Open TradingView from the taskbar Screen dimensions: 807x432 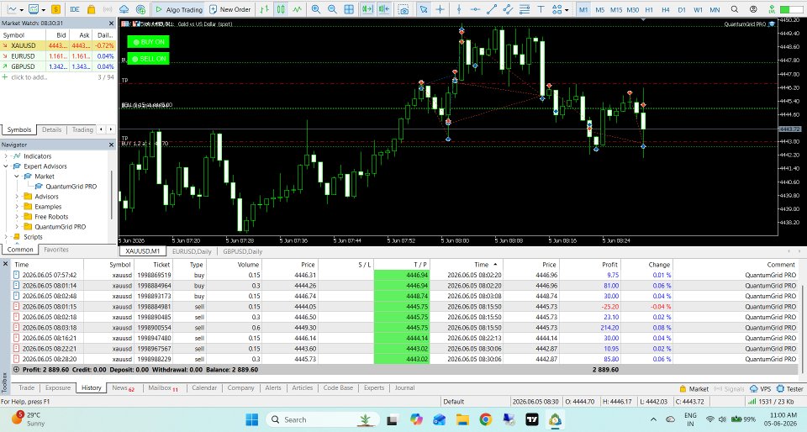point(532,419)
